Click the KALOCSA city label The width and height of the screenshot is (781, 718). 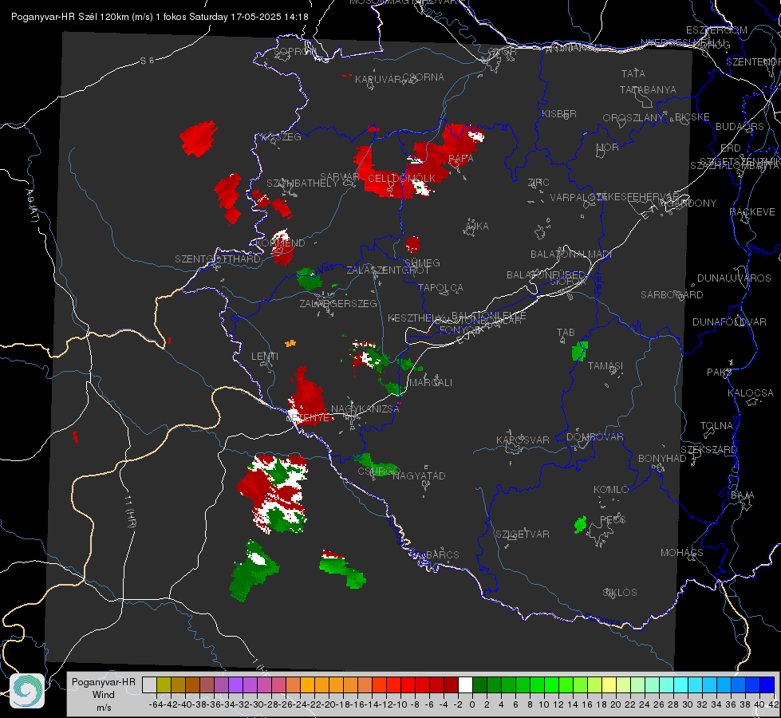coord(750,393)
